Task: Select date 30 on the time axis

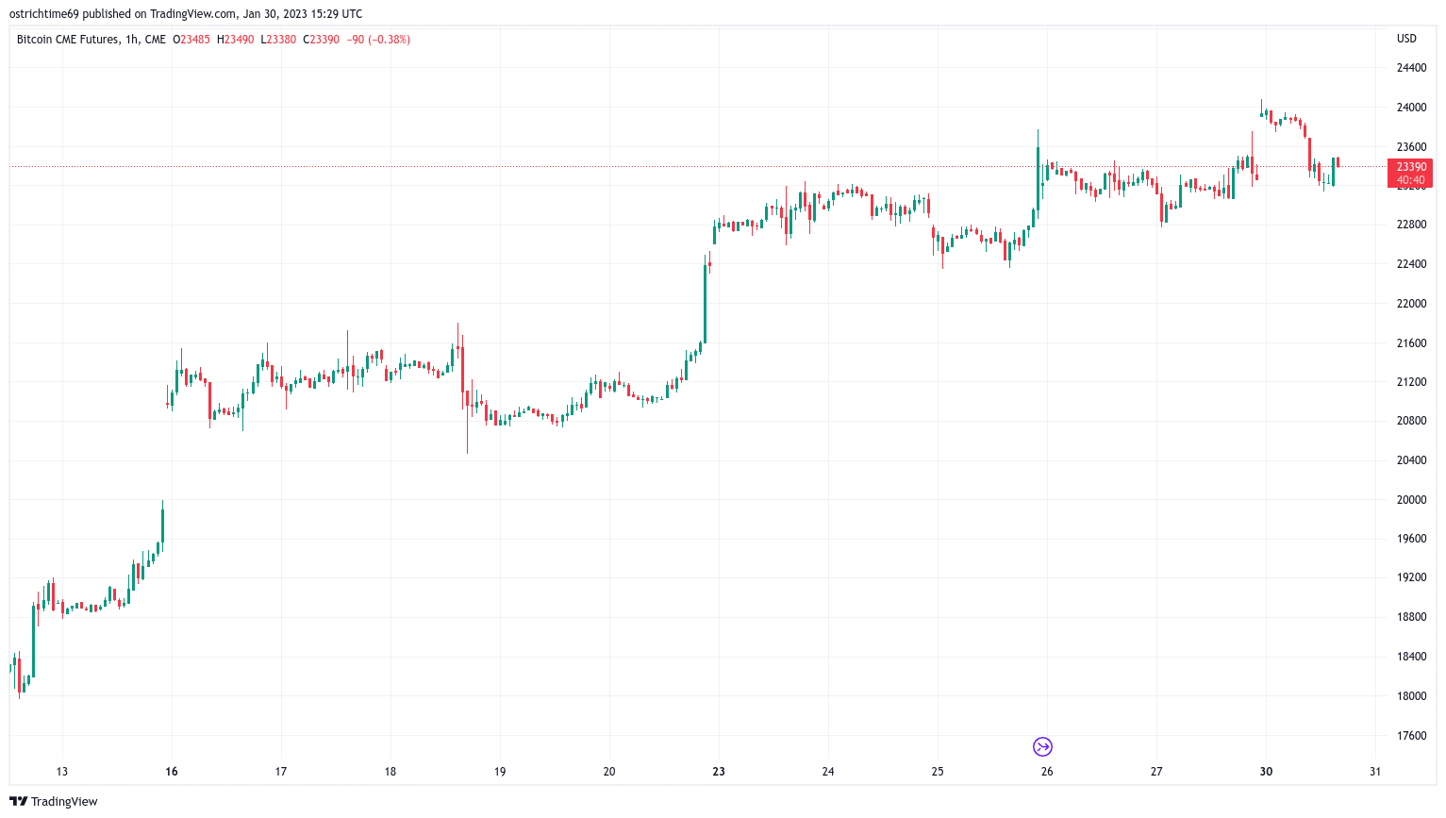Action: pos(1266,772)
